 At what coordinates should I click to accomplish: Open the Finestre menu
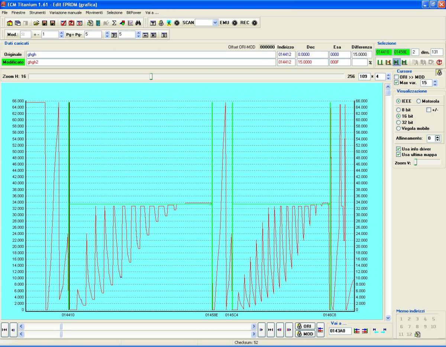click(19, 13)
